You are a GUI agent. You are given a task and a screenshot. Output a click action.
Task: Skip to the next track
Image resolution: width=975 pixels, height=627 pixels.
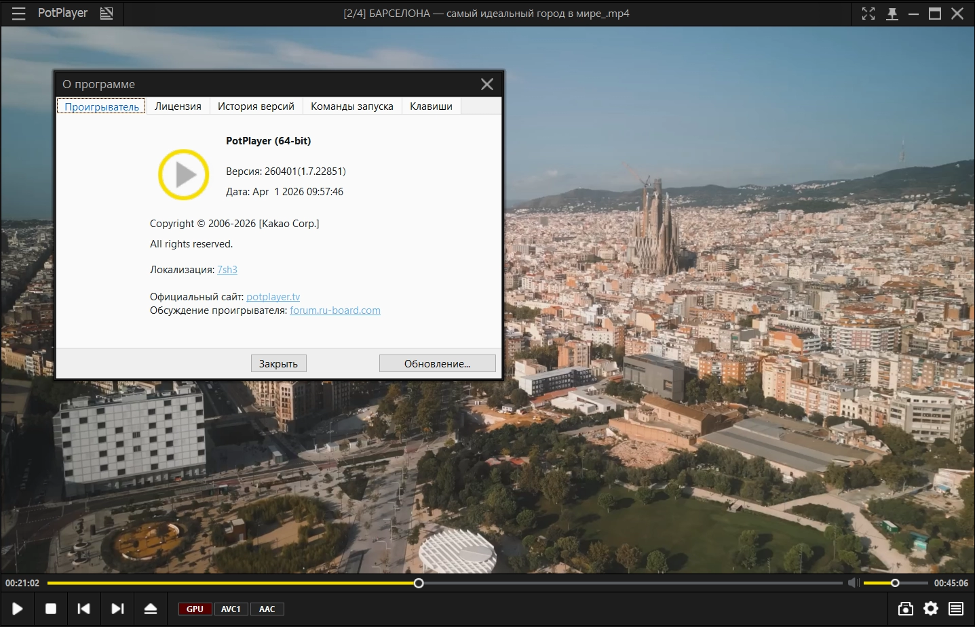coord(117,609)
